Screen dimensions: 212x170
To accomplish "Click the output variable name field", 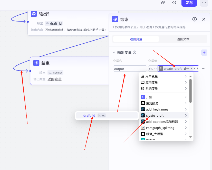I will 130,69.
